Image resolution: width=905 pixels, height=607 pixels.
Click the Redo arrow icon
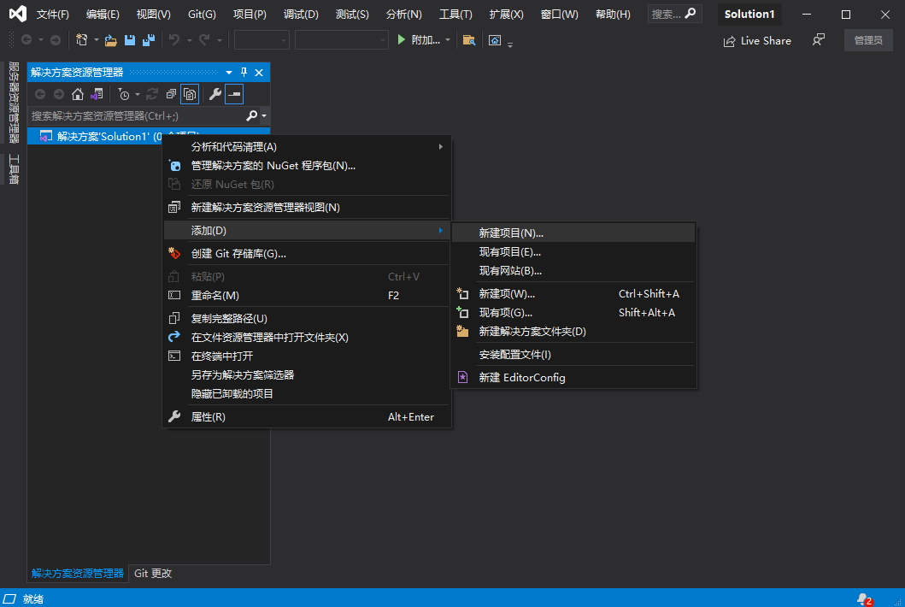point(204,40)
